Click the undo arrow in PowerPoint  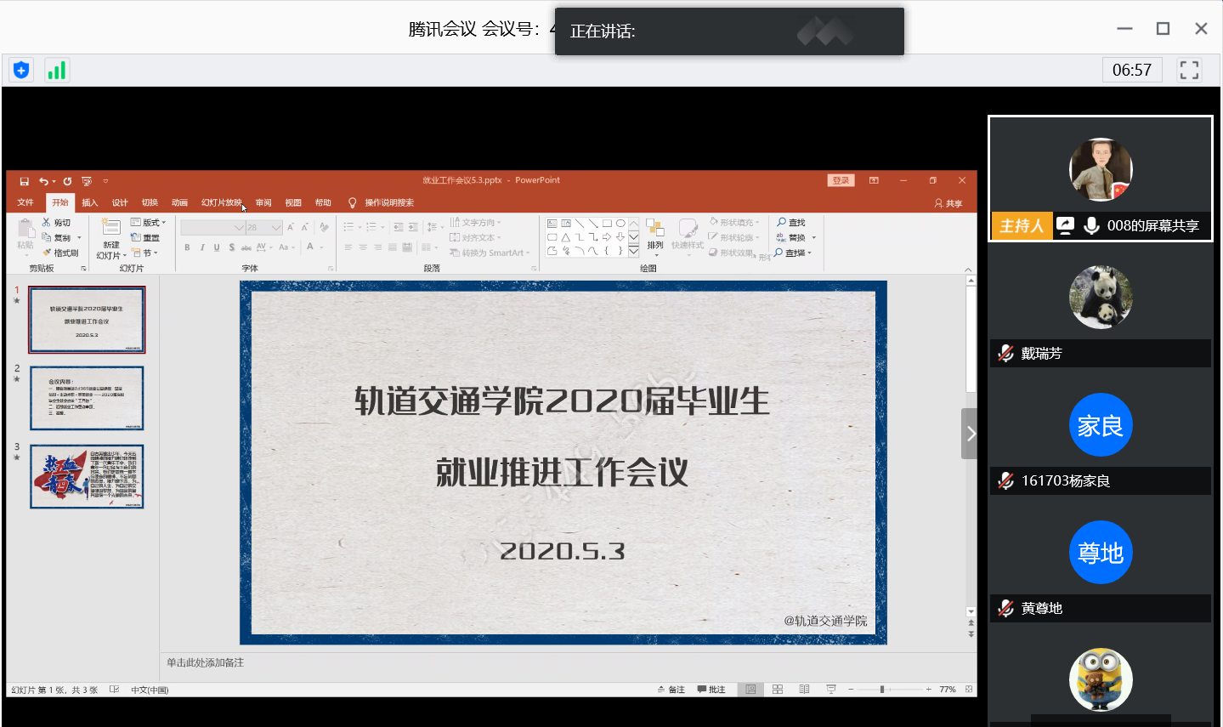[43, 181]
